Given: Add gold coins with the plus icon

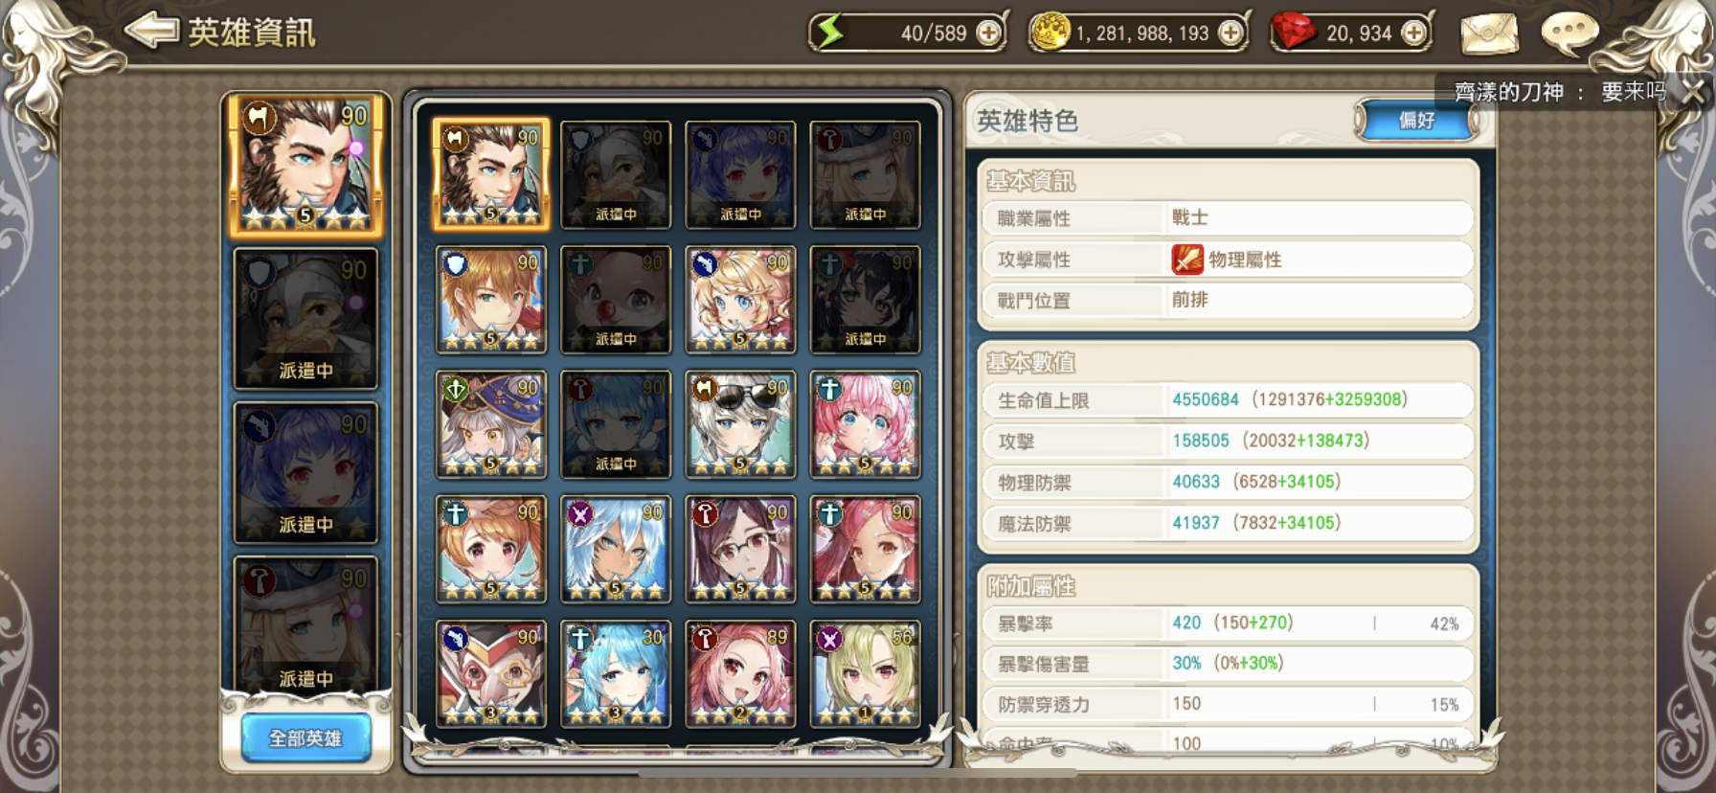Looking at the screenshot, I should click(1231, 34).
